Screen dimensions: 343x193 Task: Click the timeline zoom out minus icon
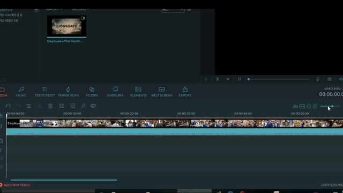tap(309, 106)
